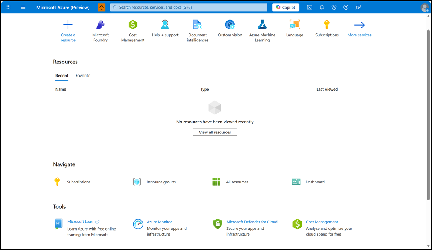The width and height of the screenshot is (432, 250).
Task: Open the Microsoft Learn link
Action: click(83, 222)
